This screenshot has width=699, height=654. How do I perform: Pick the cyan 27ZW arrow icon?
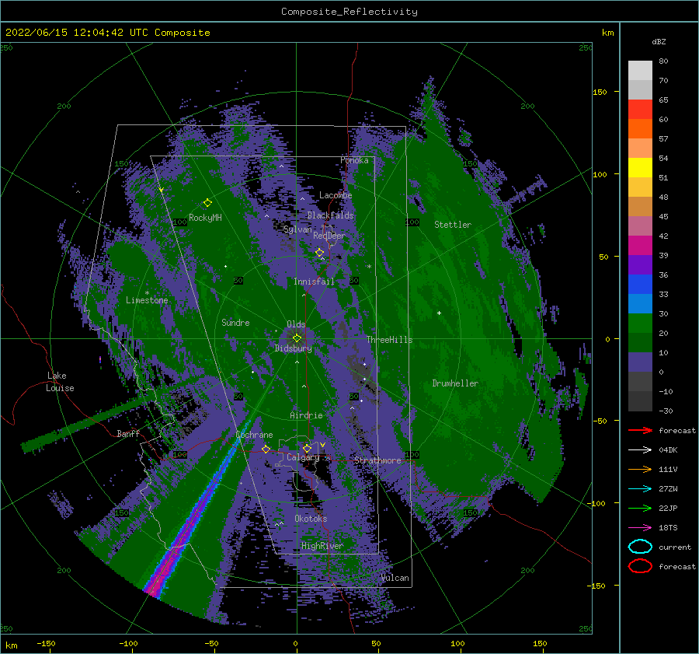640,489
